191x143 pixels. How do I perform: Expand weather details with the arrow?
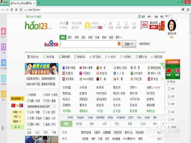tap(105, 25)
